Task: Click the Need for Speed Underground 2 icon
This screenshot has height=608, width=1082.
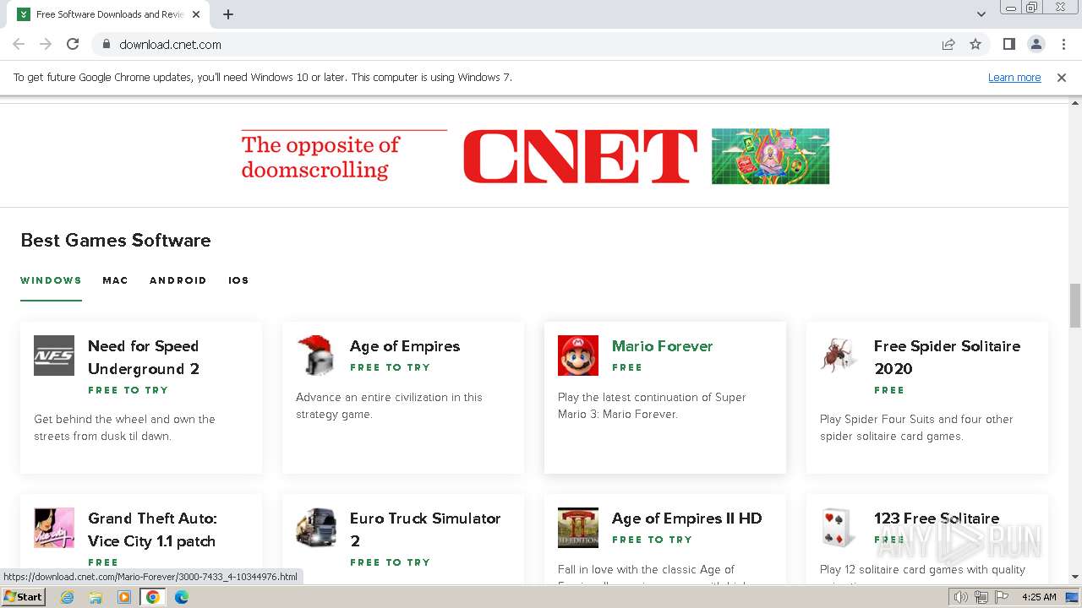Action: click(x=54, y=356)
